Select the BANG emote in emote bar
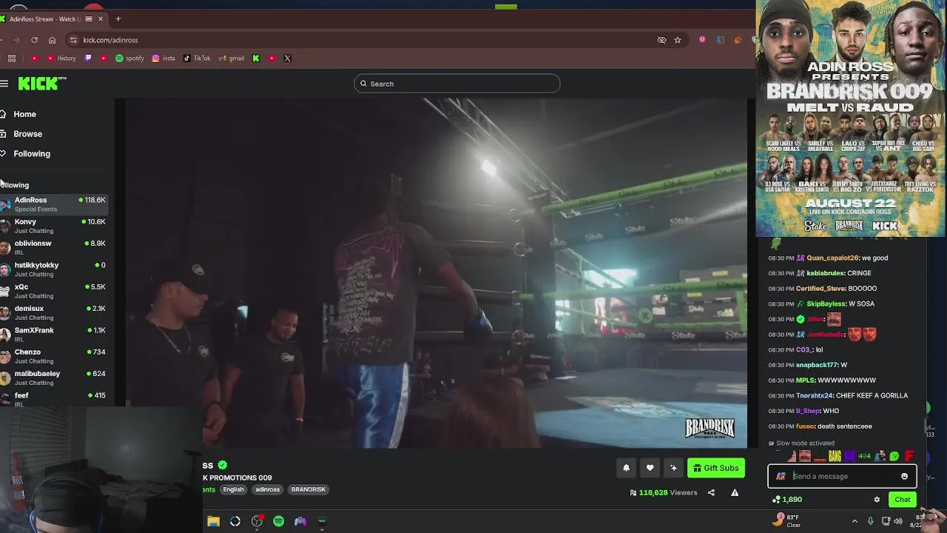The height and width of the screenshot is (533, 947). click(x=835, y=456)
